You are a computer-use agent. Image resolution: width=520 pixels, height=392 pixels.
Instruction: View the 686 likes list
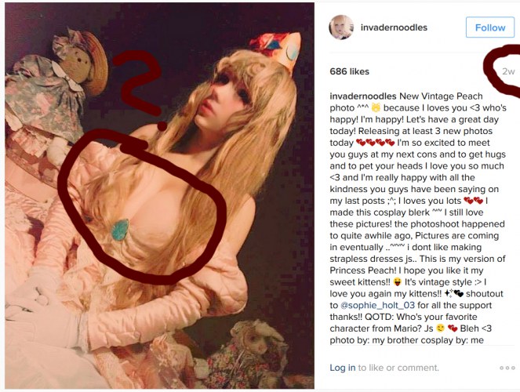tap(349, 71)
